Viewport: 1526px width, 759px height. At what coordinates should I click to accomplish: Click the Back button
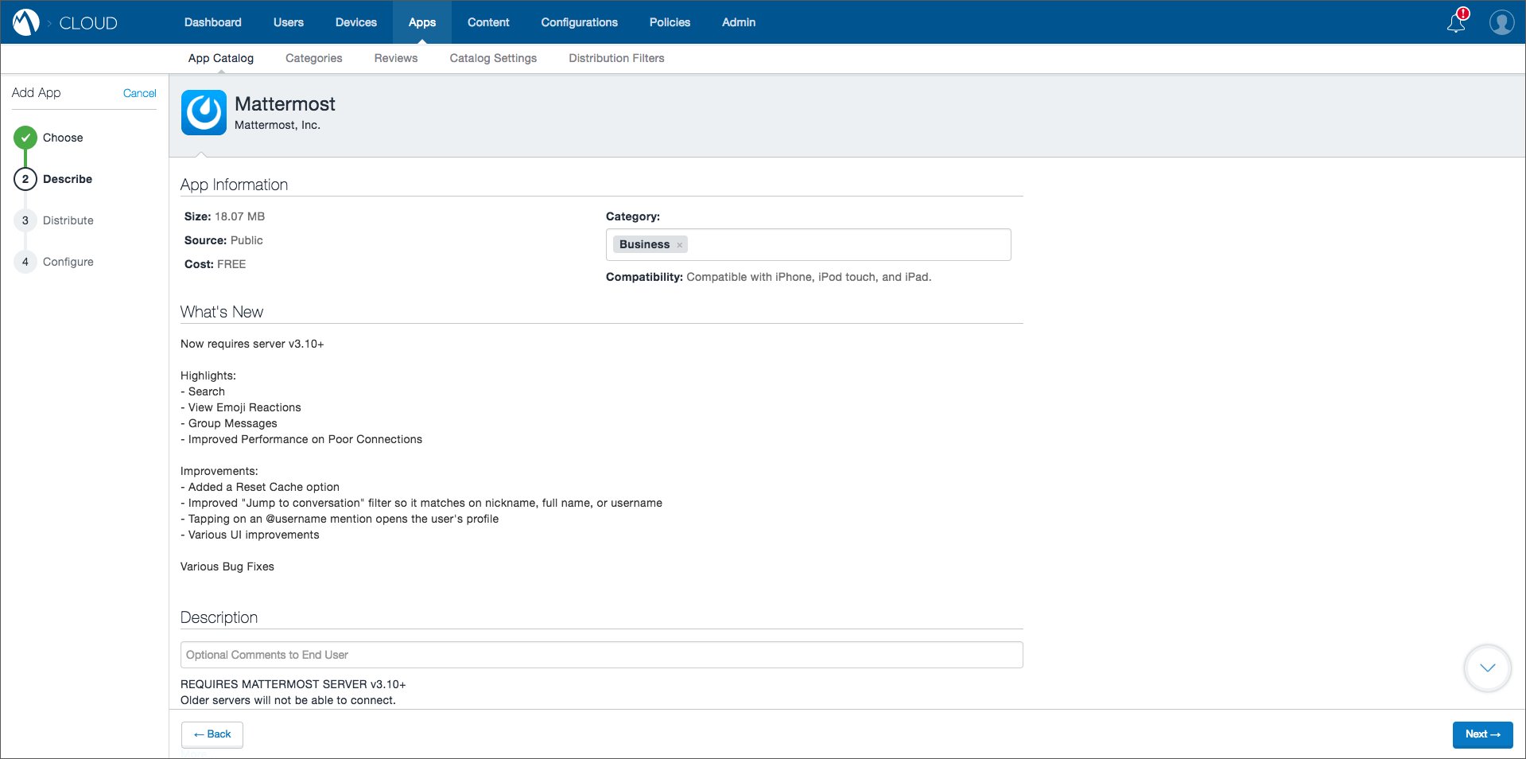tap(212, 734)
